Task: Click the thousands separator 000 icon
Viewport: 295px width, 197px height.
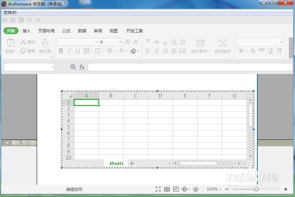Action: pos(261,50)
